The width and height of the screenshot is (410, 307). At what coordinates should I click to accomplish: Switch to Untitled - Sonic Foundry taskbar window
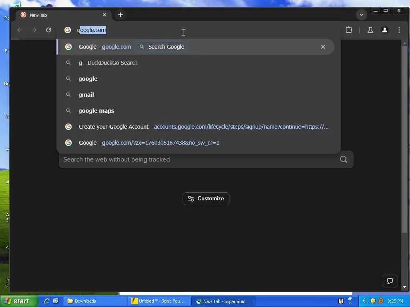[x=159, y=301]
